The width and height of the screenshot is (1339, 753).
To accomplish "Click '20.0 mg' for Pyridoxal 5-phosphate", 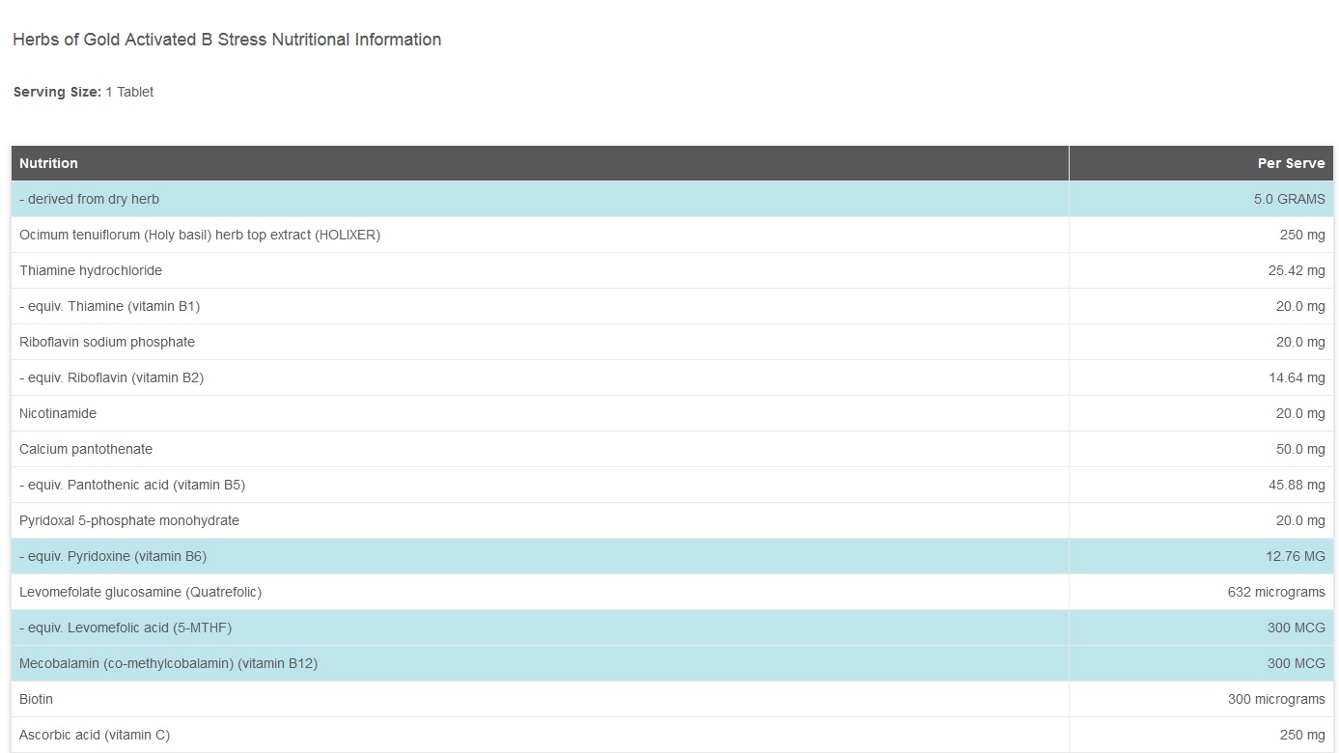I will click(1300, 520).
